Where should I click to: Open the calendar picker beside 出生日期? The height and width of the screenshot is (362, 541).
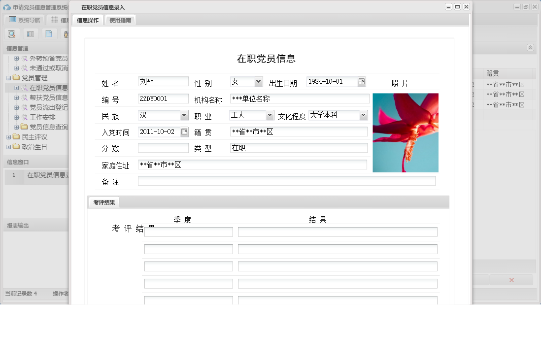point(363,82)
